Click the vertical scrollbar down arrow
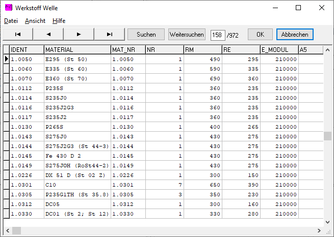This screenshot has height=237, width=334. click(327, 221)
